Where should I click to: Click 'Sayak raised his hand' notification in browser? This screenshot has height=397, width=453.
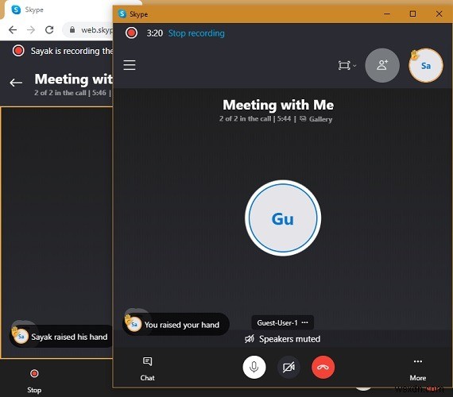(61, 337)
